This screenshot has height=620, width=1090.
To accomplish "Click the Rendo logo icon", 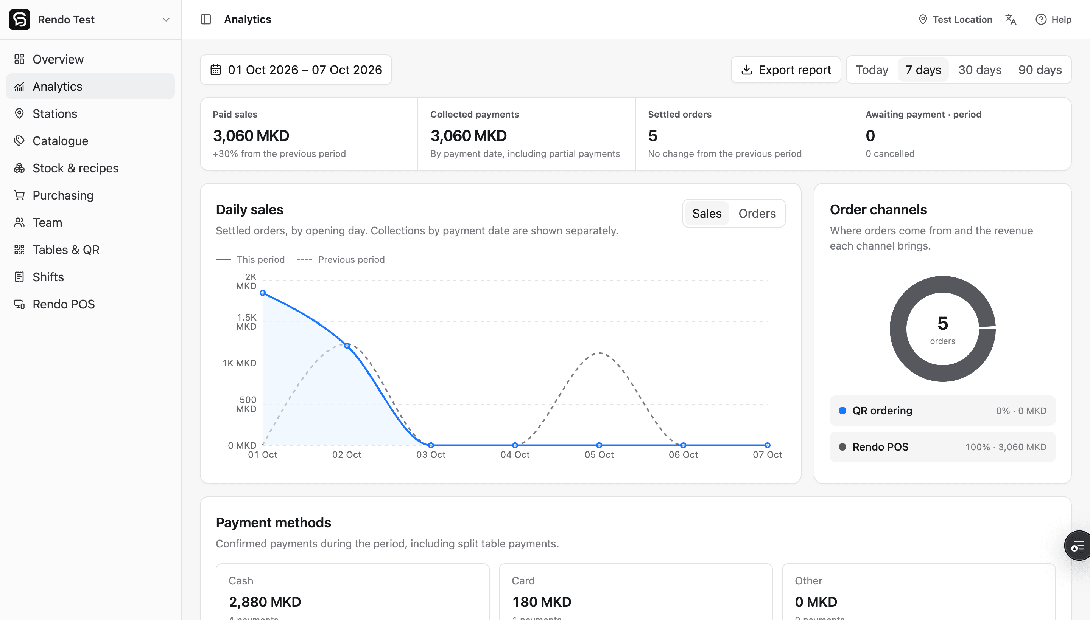I will pyautogui.click(x=20, y=20).
